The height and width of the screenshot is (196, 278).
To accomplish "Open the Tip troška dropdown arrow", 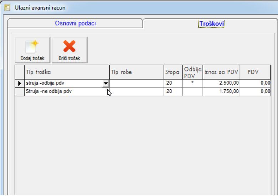I will (105, 84).
